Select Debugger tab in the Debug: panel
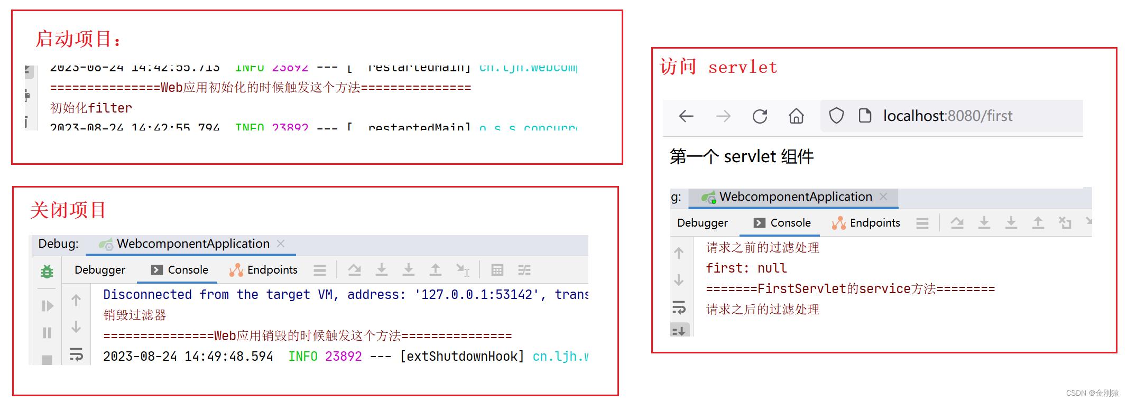This screenshot has height=402, width=1127. 100,270
